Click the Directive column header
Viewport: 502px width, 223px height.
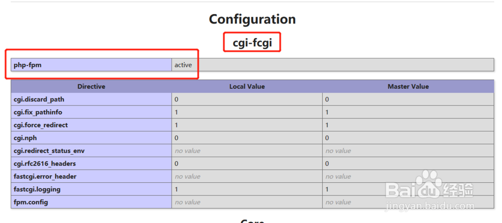click(x=91, y=86)
